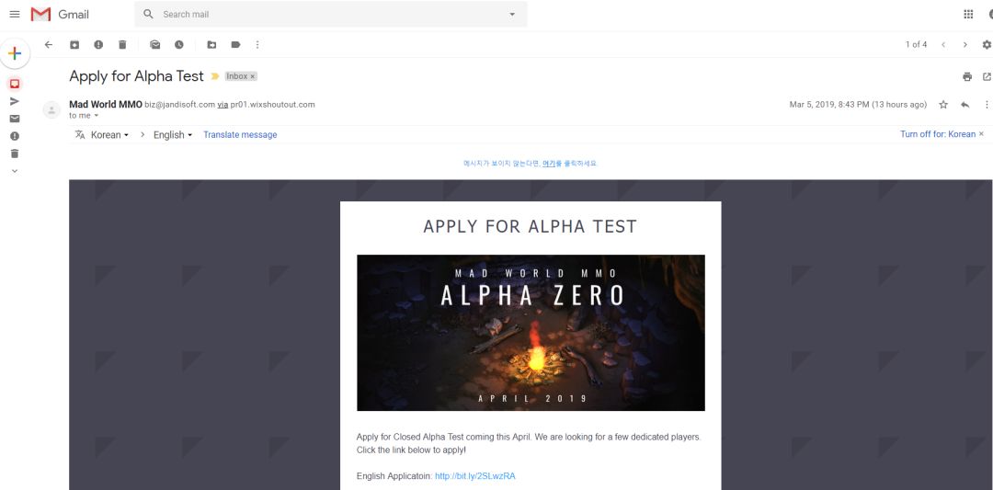Open Trash folder in the sidebar
The height and width of the screenshot is (490, 993).
[15, 154]
